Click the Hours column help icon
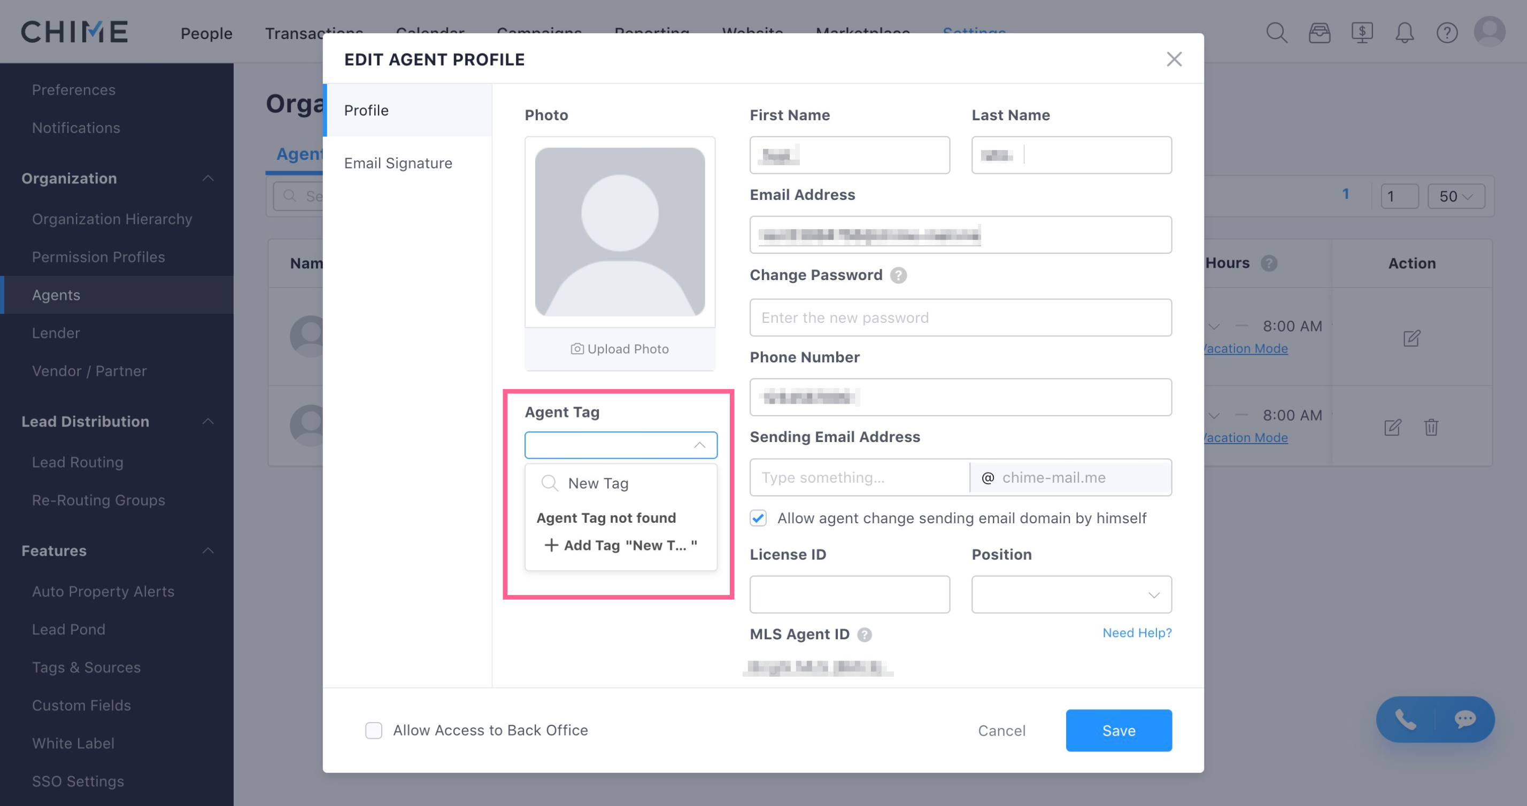 pos(1269,263)
